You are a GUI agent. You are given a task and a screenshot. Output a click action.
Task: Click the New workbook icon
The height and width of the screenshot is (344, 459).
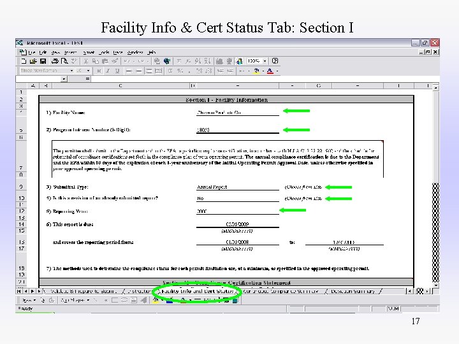24,61
